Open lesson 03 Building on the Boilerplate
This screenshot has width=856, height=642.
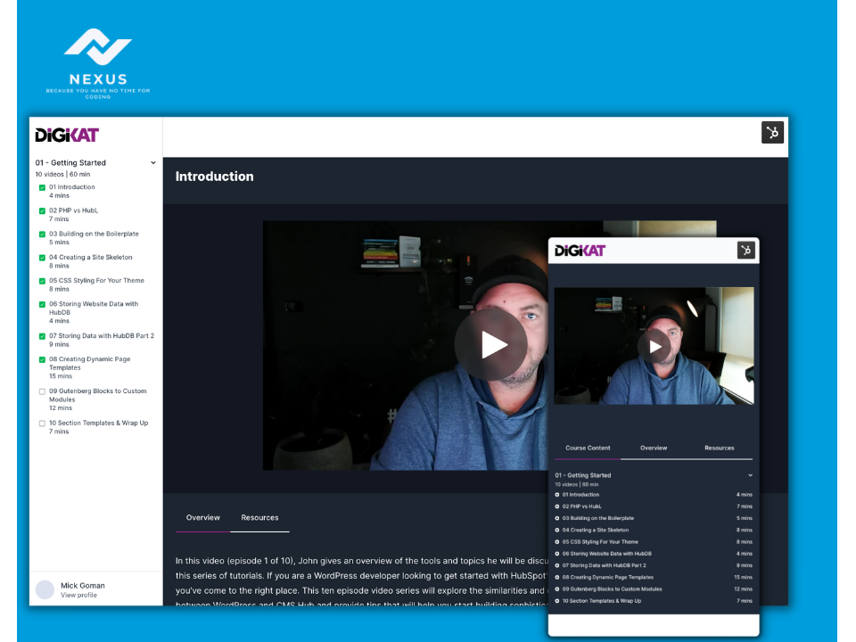(94, 234)
